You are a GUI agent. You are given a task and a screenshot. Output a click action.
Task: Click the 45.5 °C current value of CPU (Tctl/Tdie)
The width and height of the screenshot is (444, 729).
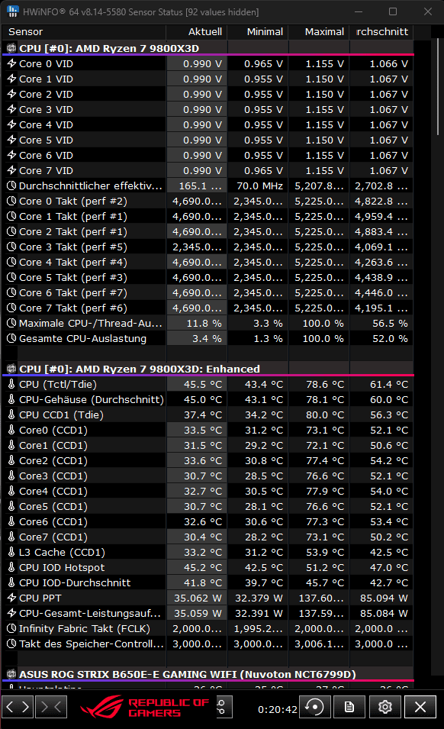click(x=203, y=385)
